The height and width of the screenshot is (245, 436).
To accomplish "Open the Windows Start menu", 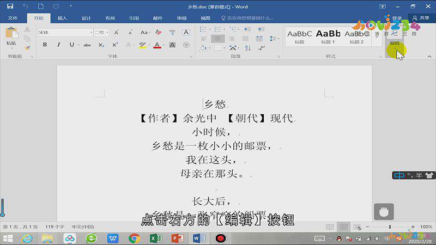I will click(8, 238).
